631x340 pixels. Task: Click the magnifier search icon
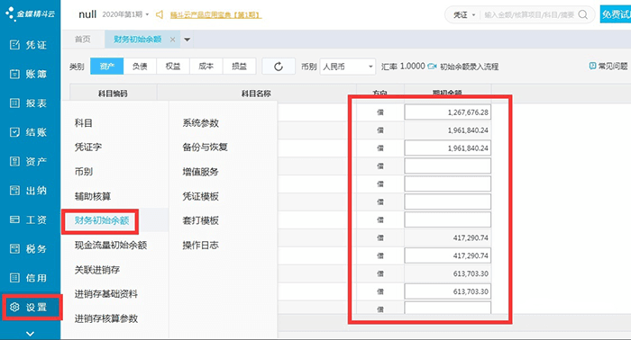click(x=582, y=15)
